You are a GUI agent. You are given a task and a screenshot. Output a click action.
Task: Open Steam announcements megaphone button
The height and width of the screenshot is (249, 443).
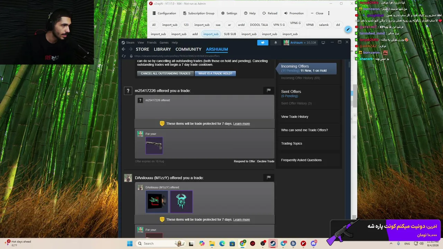(263, 43)
